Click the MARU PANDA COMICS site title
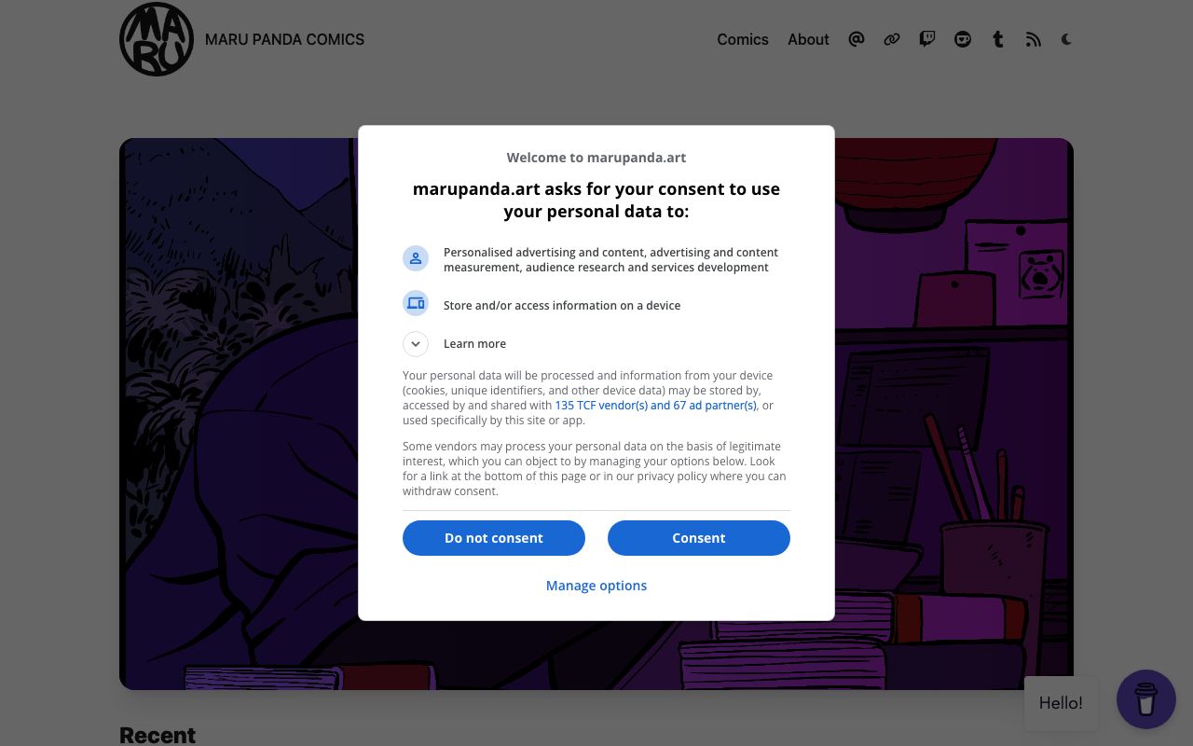This screenshot has width=1193, height=746. coord(284,39)
